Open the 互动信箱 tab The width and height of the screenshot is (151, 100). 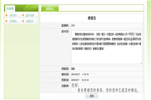coord(10,8)
